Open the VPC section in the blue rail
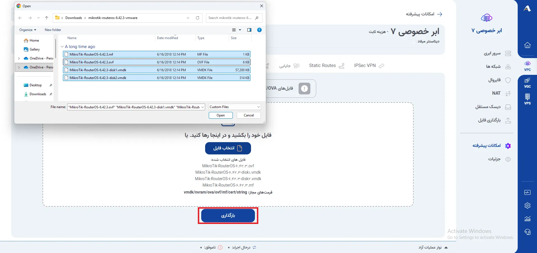This screenshot has width=537, height=253. point(527,66)
